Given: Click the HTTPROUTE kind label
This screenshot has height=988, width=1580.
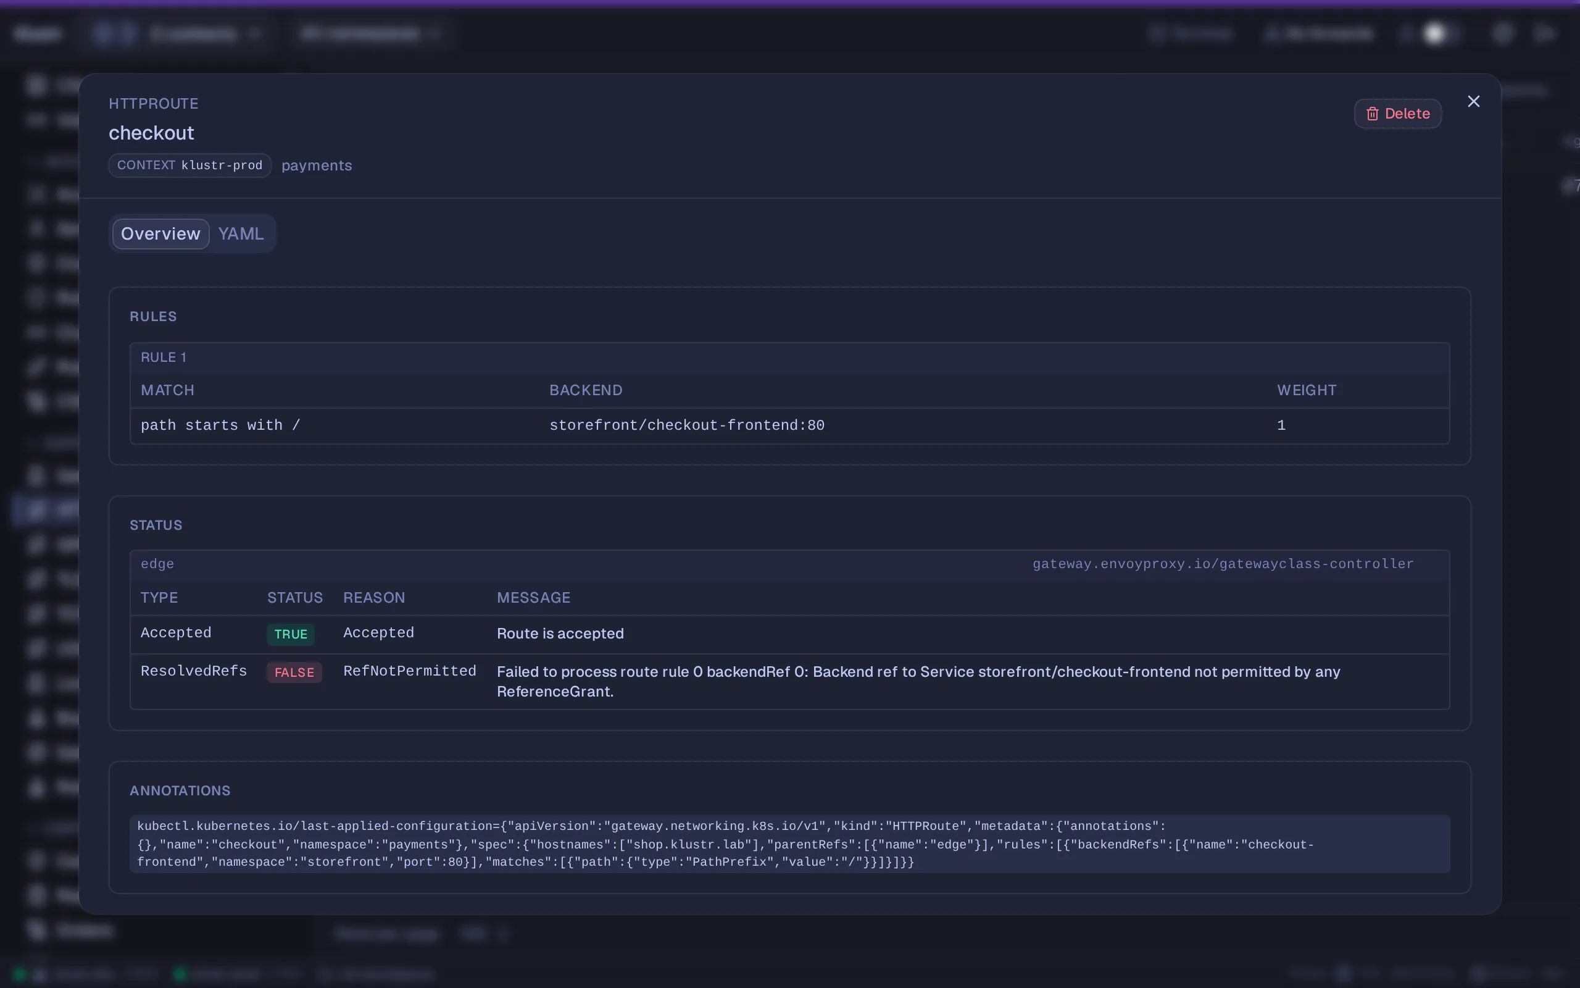Looking at the screenshot, I should pos(154,104).
